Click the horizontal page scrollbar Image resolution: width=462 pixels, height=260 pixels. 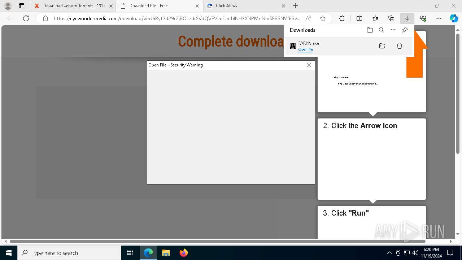point(218,241)
